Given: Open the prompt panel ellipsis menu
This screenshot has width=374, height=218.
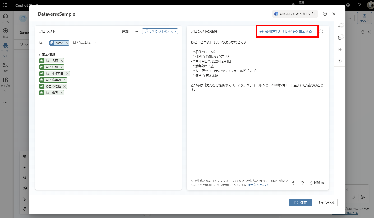Looking at the screenshot, I should [136, 31].
